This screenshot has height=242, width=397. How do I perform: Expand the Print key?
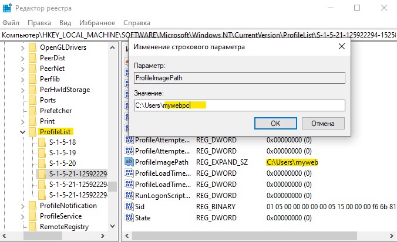[22, 121]
